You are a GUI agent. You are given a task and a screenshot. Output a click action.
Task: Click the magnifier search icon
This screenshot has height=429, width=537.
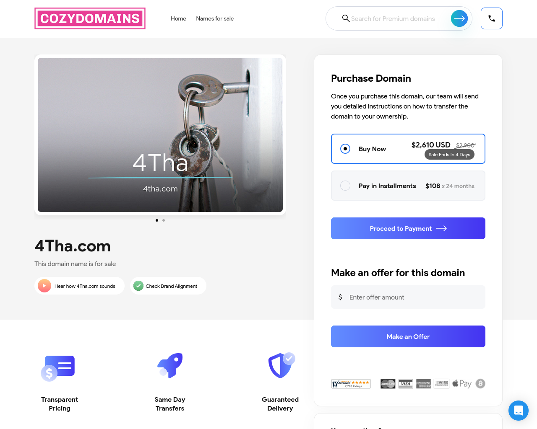346,18
